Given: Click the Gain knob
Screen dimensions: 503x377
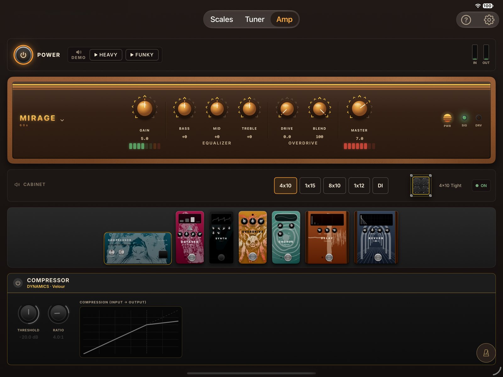Looking at the screenshot, I should tap(145, 108).
